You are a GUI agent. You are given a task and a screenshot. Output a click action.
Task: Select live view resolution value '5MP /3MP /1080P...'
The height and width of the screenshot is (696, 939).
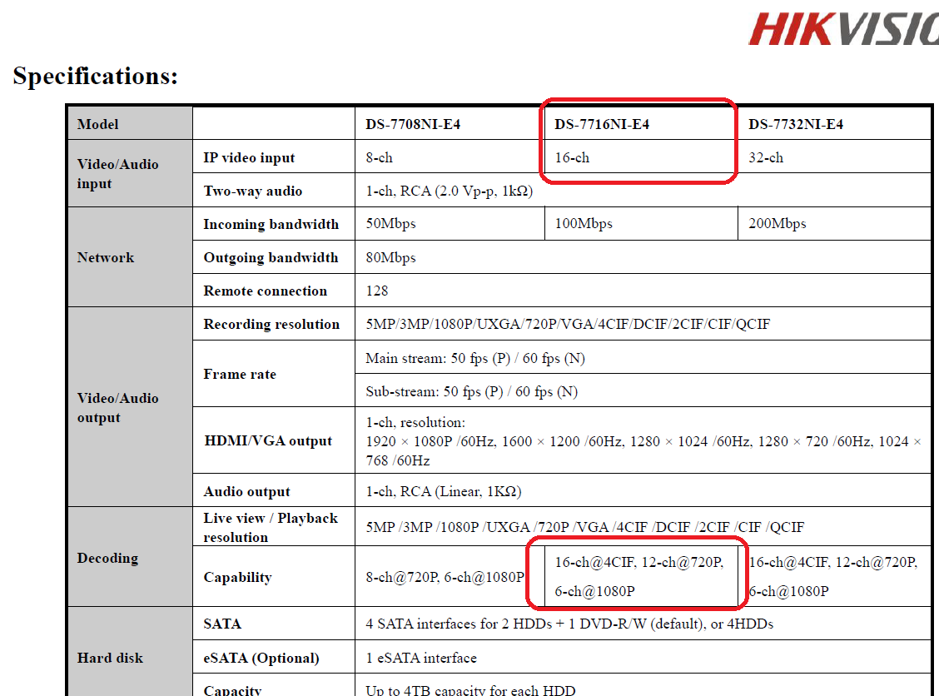[x=585, y=527]
